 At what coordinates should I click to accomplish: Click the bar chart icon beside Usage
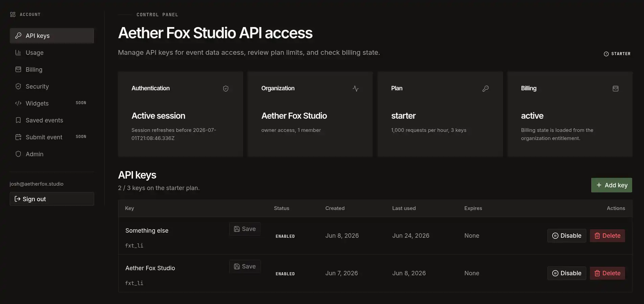pyautogui.click(x=18, y=52)
